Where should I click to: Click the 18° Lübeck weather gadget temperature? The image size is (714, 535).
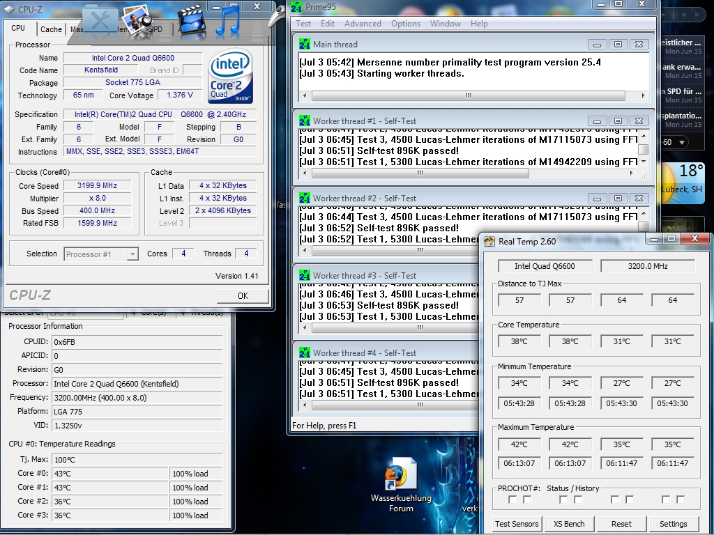point(690,171)
